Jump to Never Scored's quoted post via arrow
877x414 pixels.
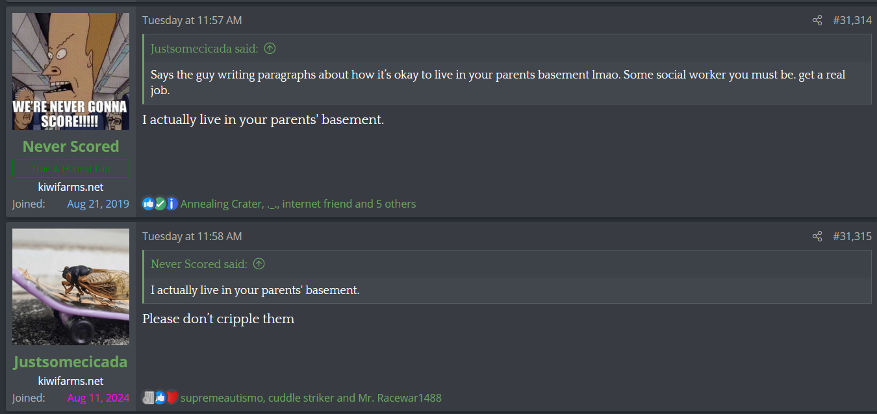tap(259, 264)
